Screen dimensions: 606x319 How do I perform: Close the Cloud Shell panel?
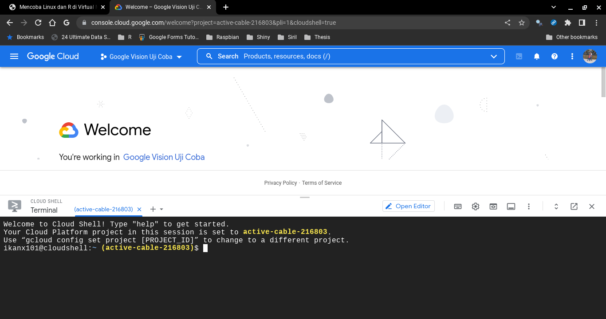pos(592,206)
